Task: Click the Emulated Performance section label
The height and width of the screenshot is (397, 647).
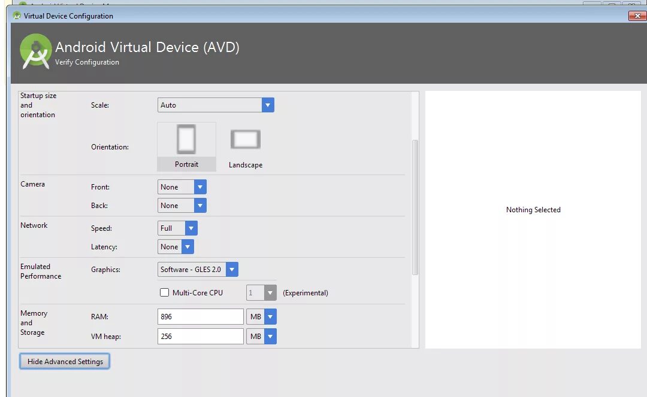Action: pyautogui.click(x=41, y=271)
